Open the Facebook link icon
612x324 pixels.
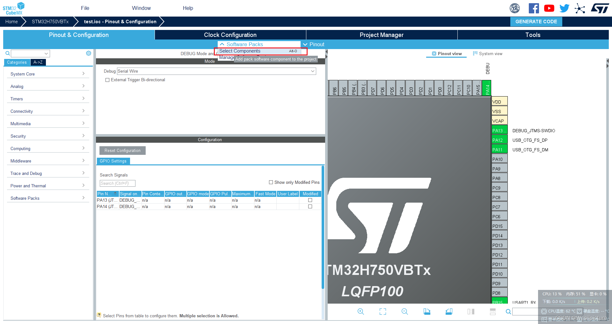click(x=534, y=8)
